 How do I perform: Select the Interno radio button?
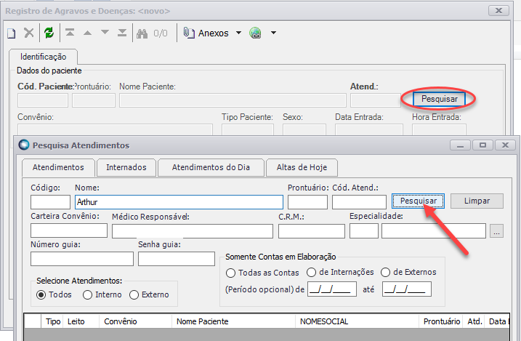87,294
